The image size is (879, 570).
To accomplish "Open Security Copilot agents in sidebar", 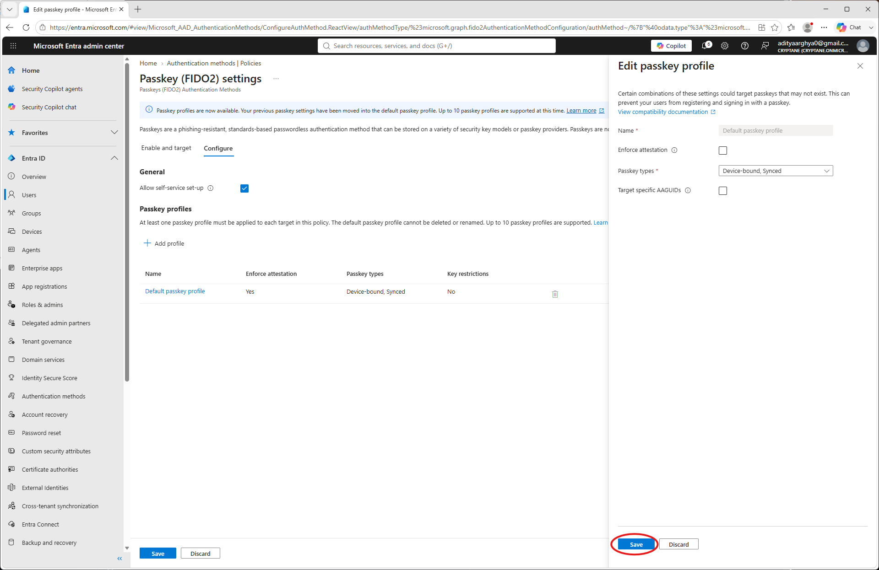I will pos(52,89).
